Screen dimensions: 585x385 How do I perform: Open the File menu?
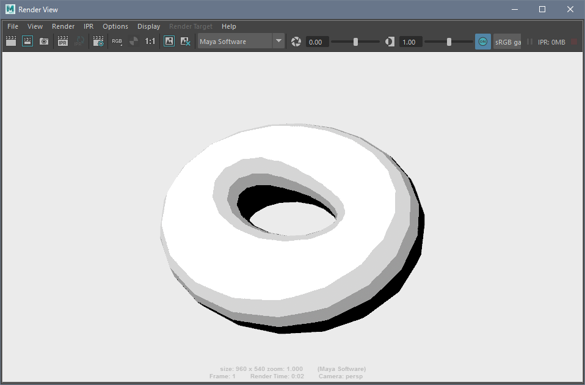13,26
